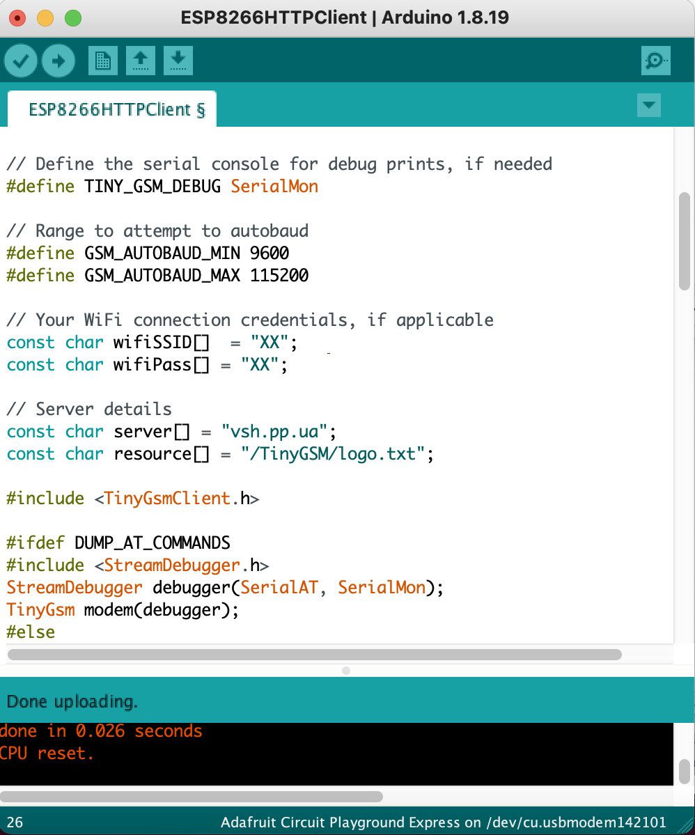Open the Serial Monitor magnifier icon

[655, 61]
